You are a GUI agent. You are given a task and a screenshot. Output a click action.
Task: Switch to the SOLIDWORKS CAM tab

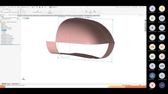(x=88, y=16)
